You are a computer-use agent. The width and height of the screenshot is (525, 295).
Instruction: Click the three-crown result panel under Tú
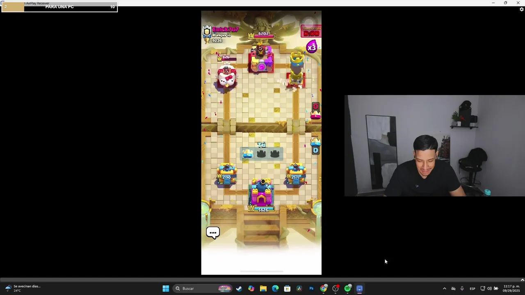[x=261, y=154]
